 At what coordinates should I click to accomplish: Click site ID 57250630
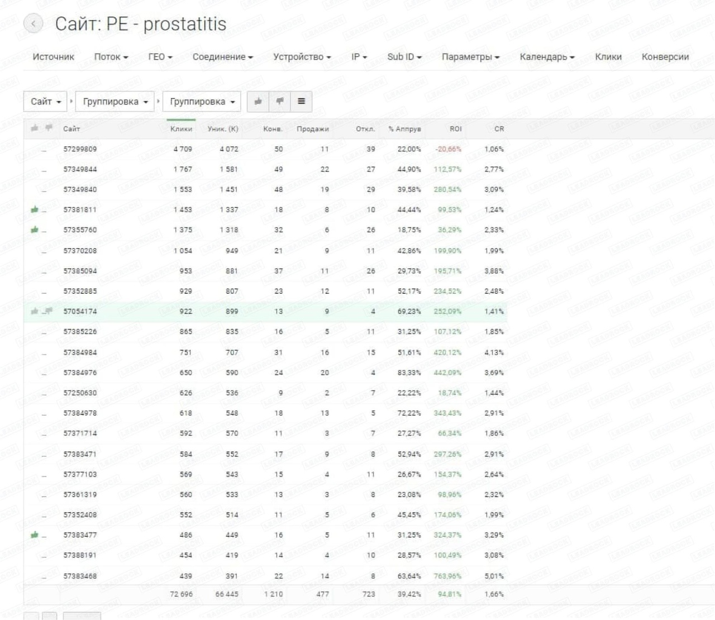80,393
